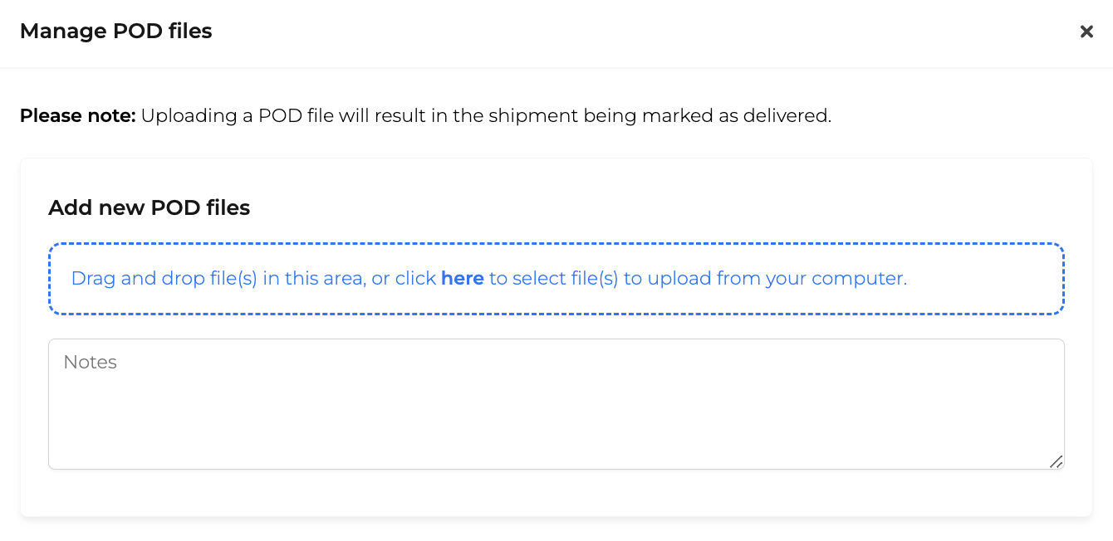
Task: Click the Notes placeholder text
Action: [x=91, y=363]
